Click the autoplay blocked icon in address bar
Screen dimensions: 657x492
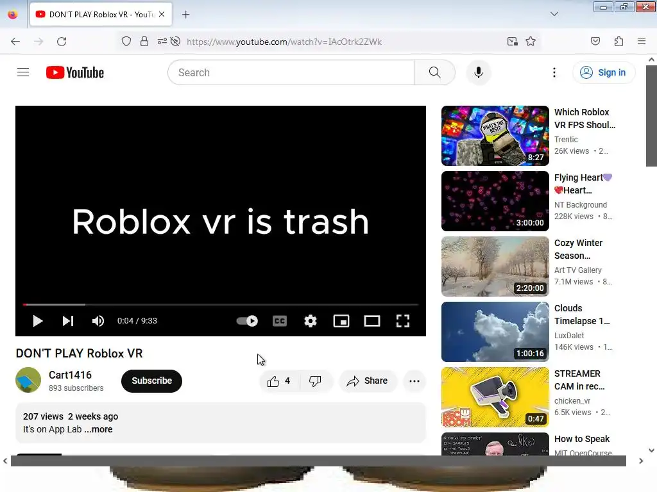pos(176,42)
